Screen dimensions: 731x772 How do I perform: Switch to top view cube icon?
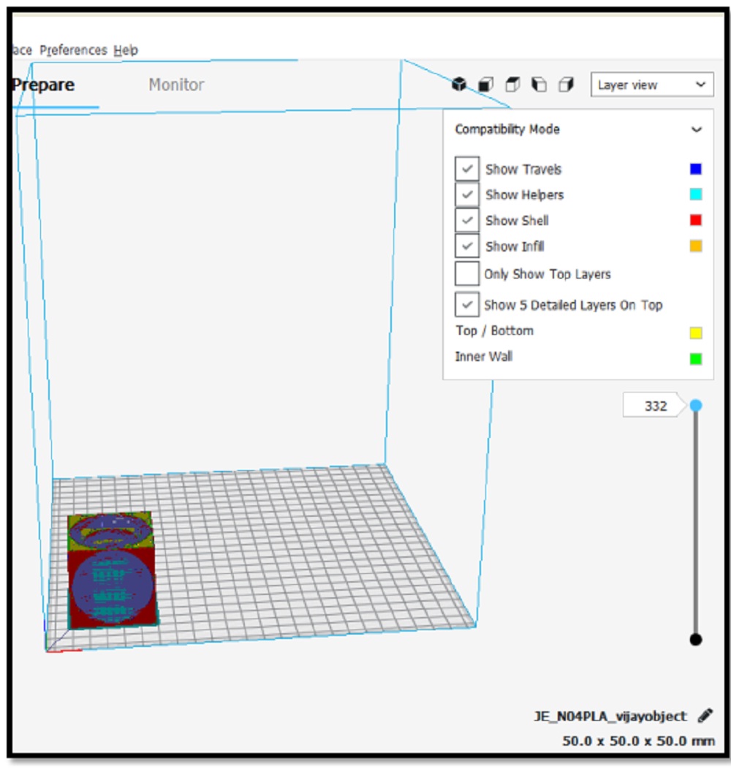pyautogui.click(x=512, y=84)
